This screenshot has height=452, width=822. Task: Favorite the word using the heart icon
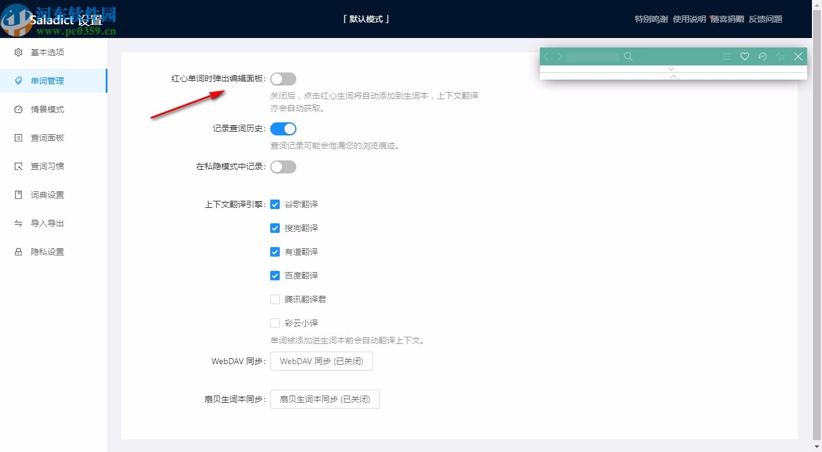pos(745,56)
